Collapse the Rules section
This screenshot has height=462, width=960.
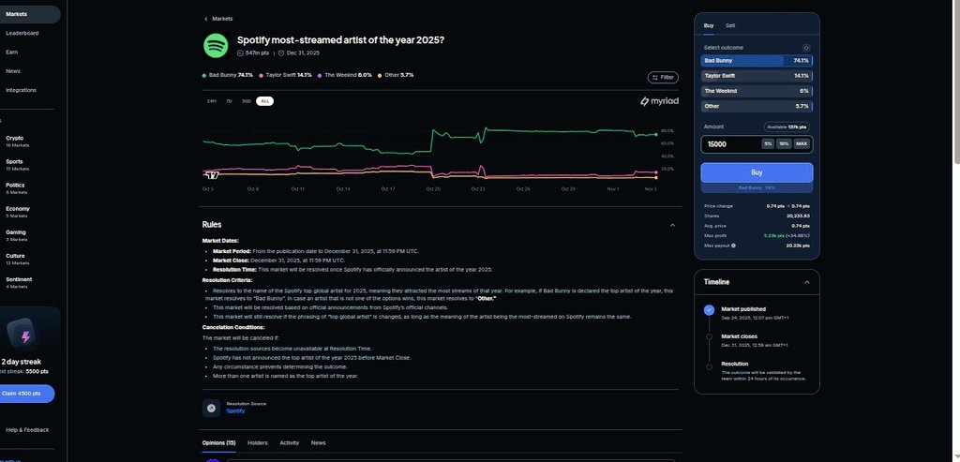click(672, 225)
